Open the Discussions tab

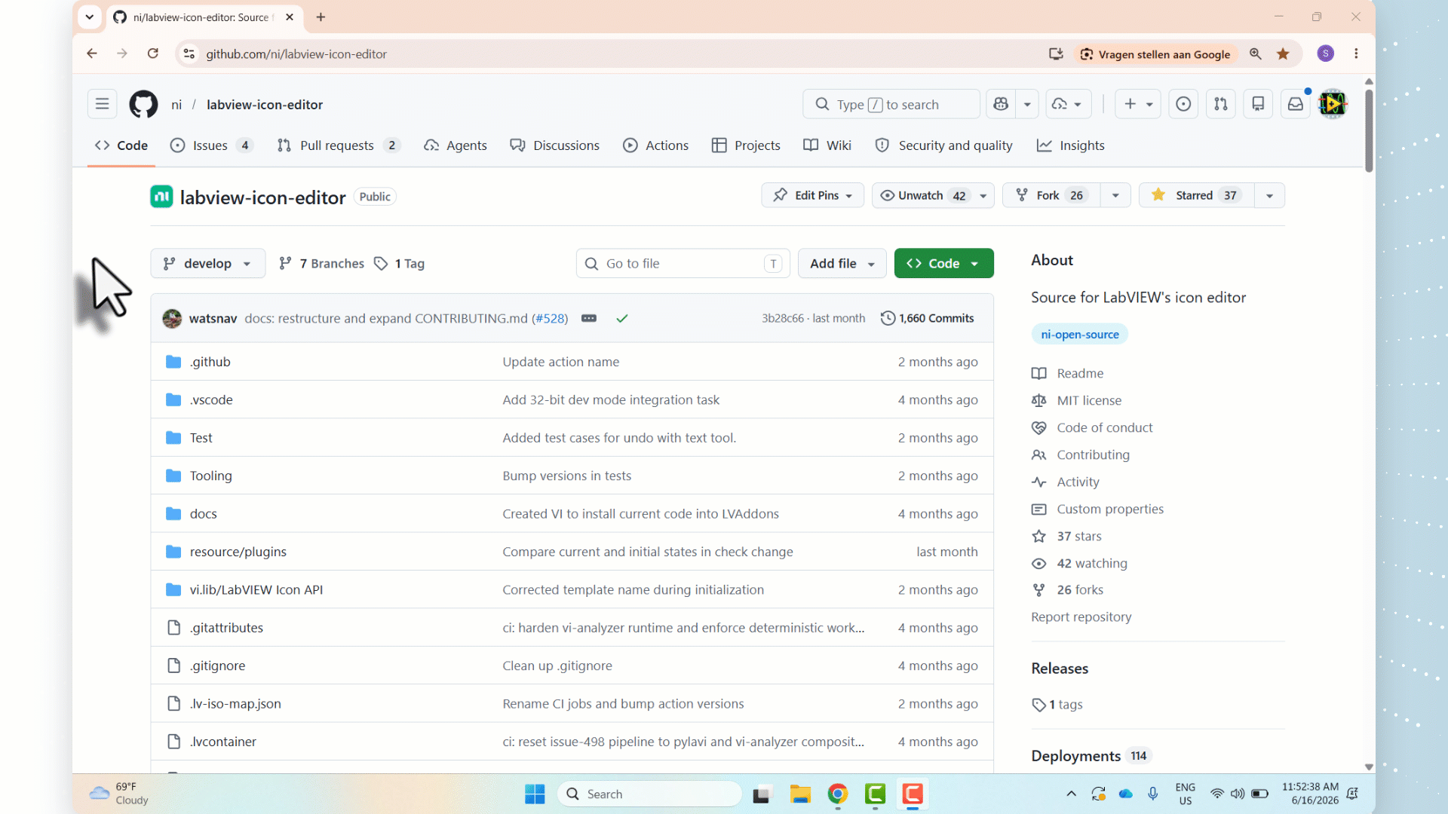pyautogui.click(x=555, y=145)
